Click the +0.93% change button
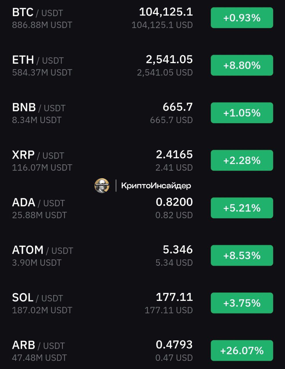 242,18
